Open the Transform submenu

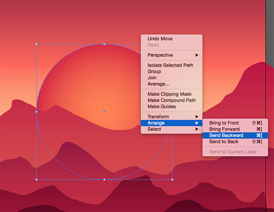[x=171, y=117]
